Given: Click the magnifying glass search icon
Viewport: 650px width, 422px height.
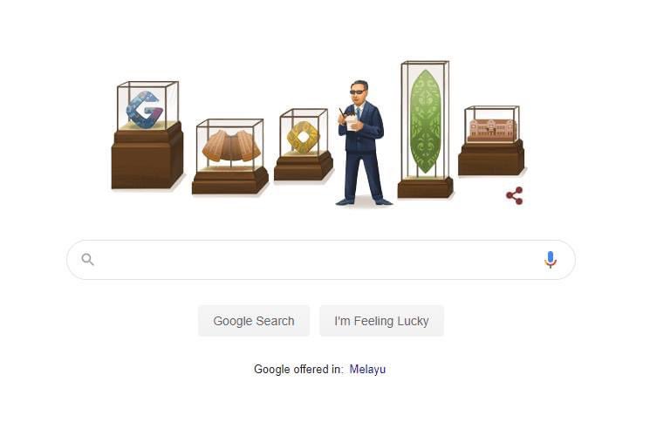Looking at the screenshot, I should (x=87, y=260).
